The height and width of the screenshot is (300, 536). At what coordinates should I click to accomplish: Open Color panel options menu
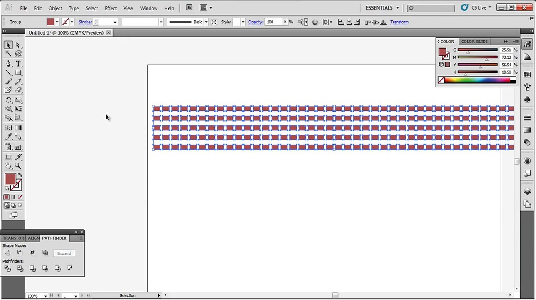pyautogui.click(x=516, y=42)
